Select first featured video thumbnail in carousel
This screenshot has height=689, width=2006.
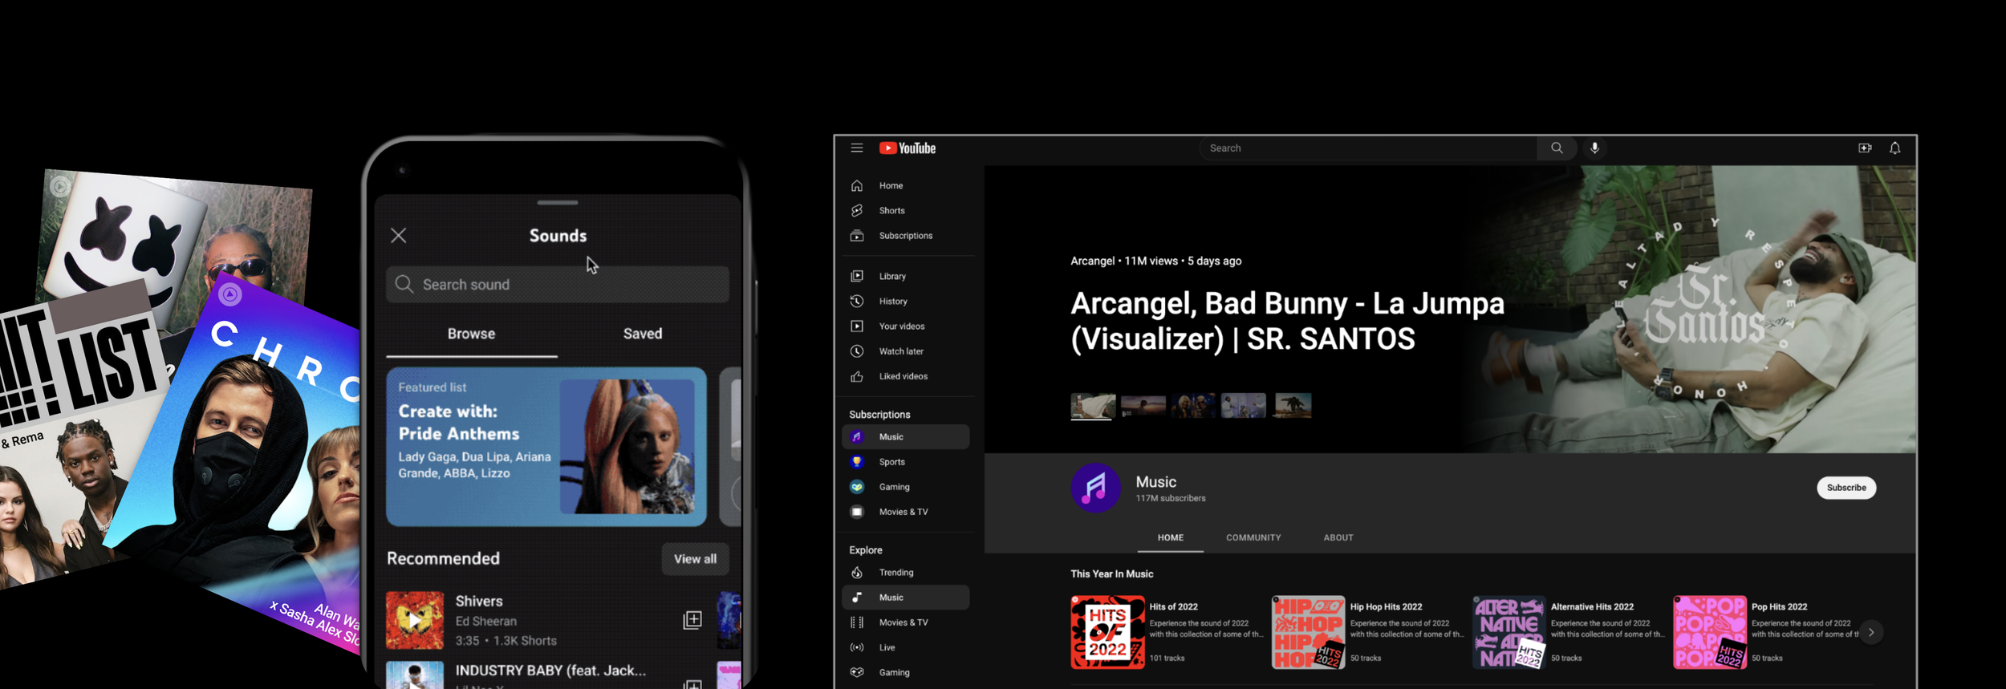[x=1093, y=406]
